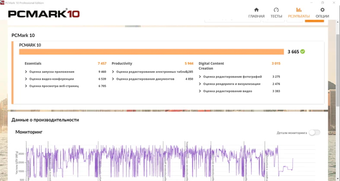Open the ОПЦИИ settings tab
Screen dimensions: 340x181
pos(322,13)
